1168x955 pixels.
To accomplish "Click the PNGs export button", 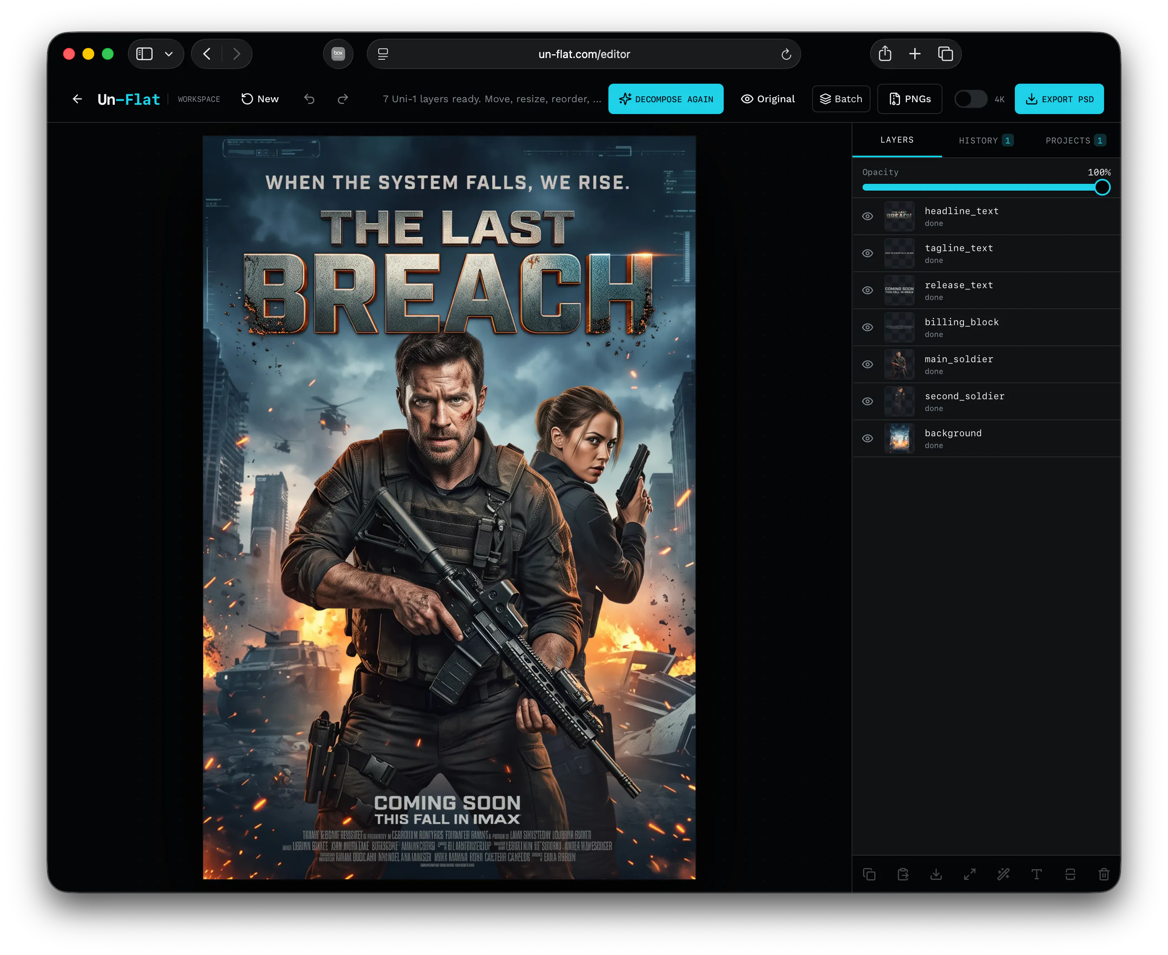I will click(910, 99).
